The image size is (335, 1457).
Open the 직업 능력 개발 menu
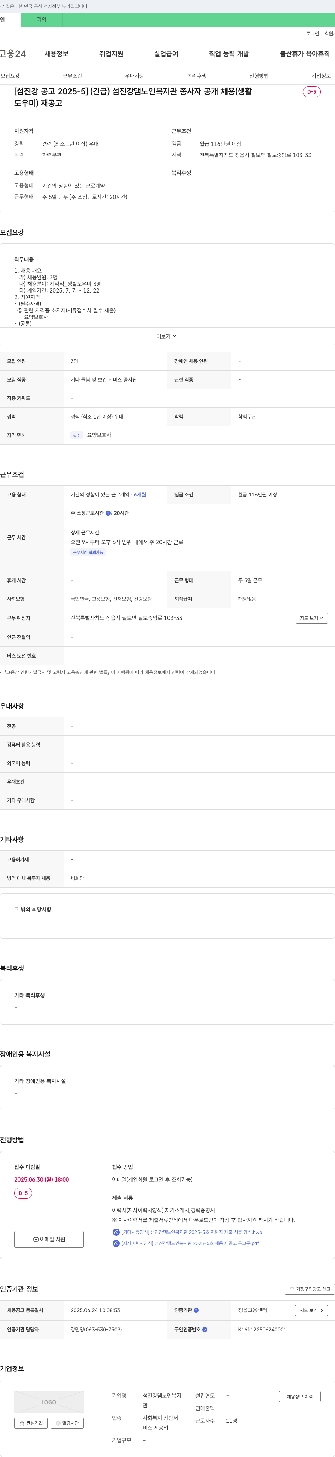(x=229, y=54)
